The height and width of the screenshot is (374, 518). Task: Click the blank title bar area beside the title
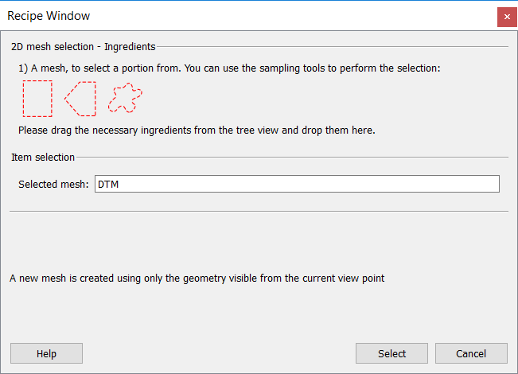coord(278,16)
